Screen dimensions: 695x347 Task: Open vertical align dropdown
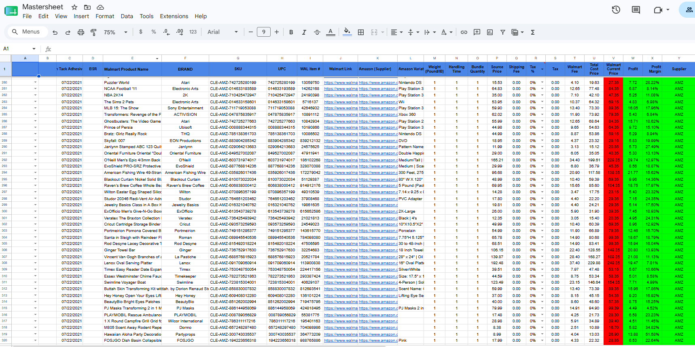coord(413,32)
